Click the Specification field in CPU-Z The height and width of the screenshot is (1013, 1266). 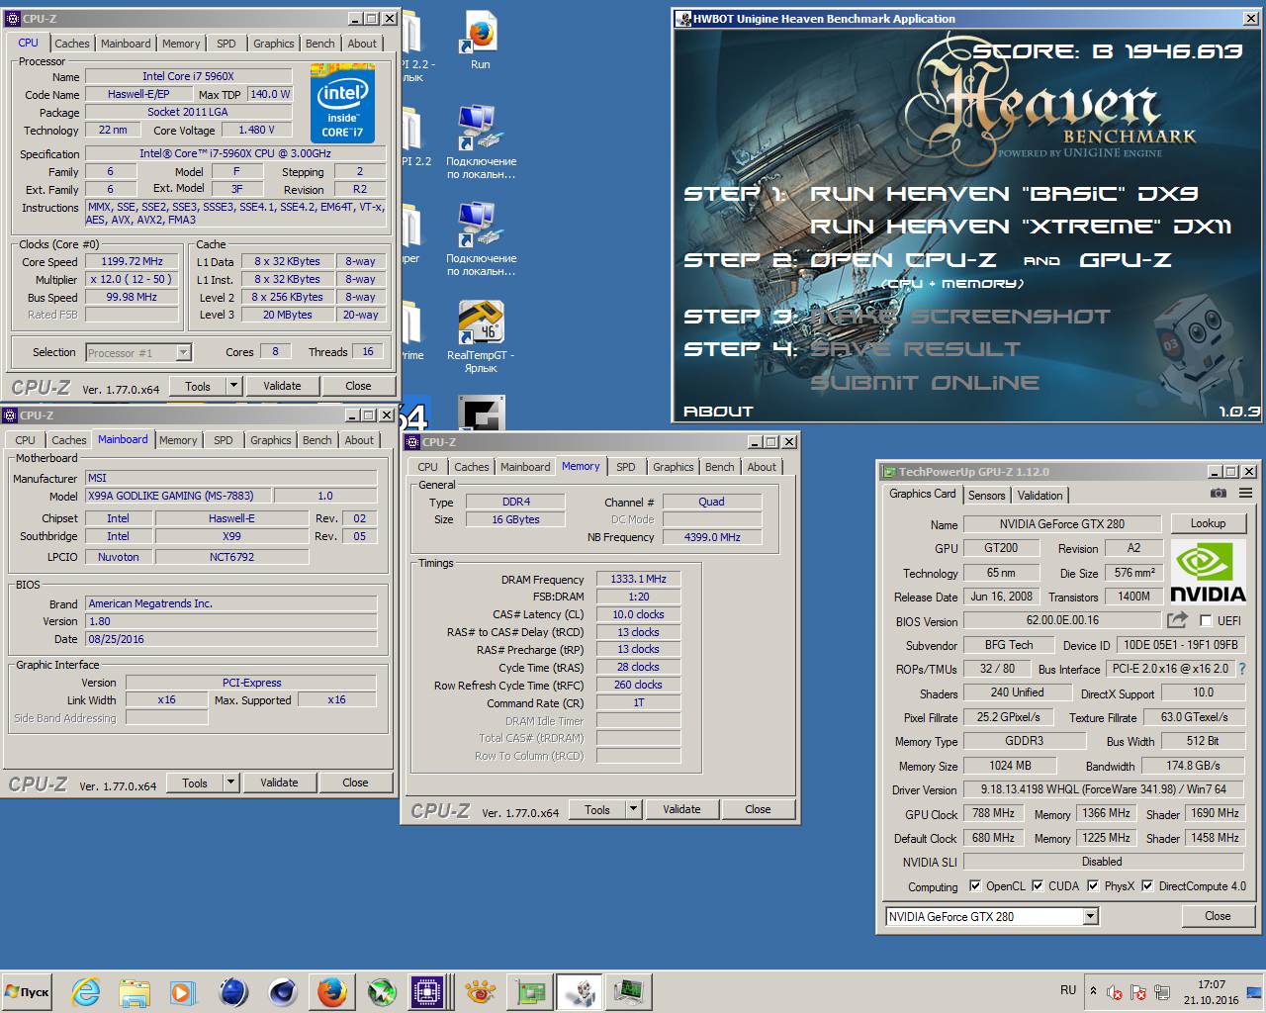click(x=235, y=153)
